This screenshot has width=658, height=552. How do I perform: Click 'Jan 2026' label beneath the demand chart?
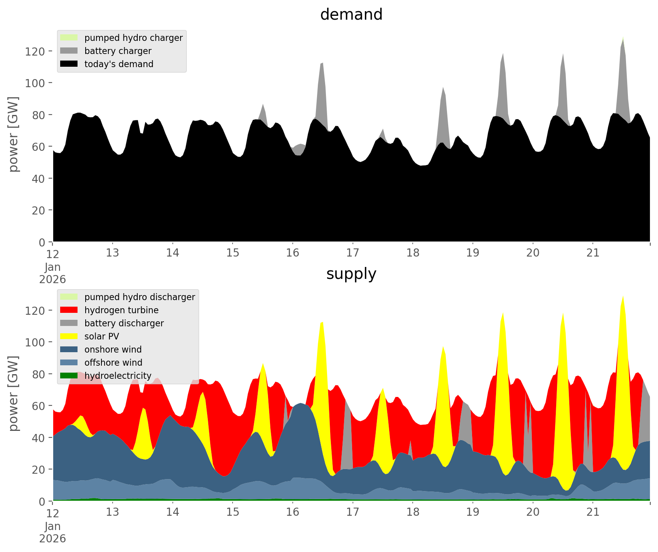tap(52, 273)
